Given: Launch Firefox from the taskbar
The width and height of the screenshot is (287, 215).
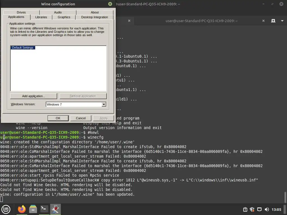Looking at the screenshot, I should coord(22,209).
